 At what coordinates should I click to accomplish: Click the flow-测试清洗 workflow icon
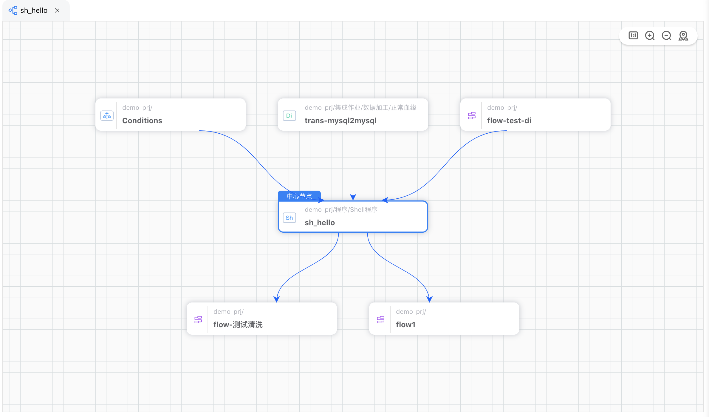tap(198, 320)
